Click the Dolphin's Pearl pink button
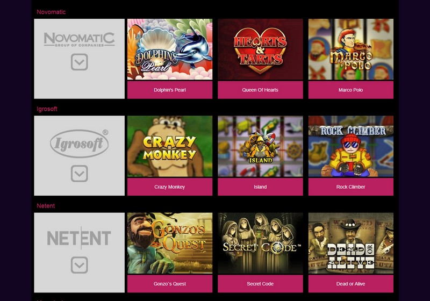 click(x=170, y=90)
